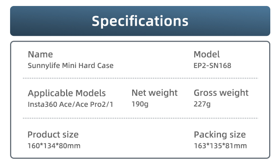Select the 227g value

202,104
